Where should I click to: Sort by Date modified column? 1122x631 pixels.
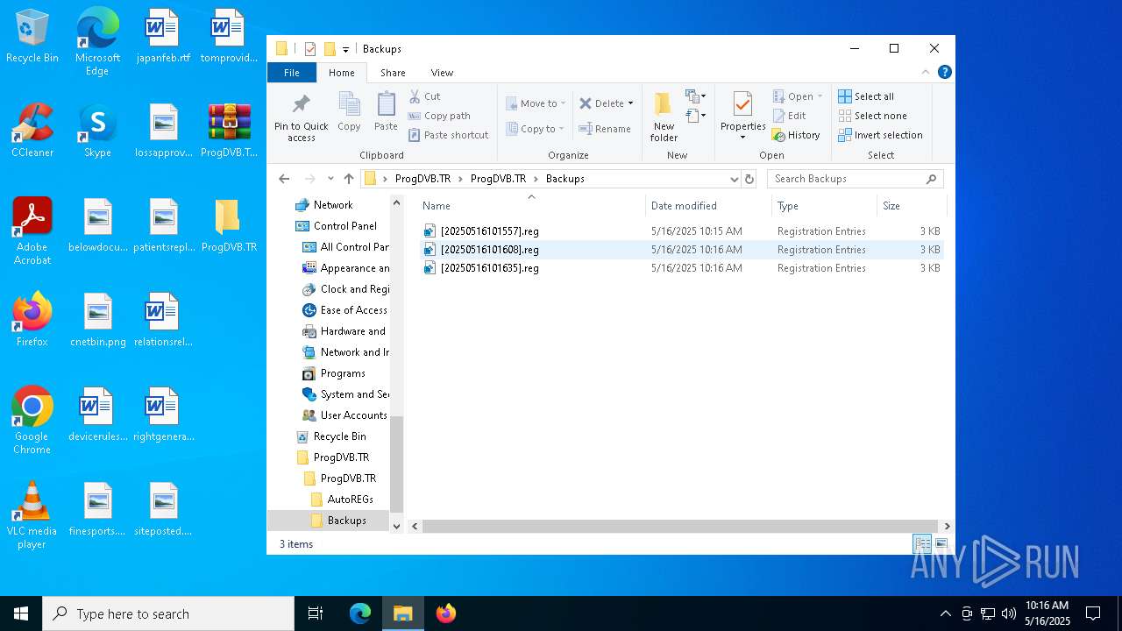[708, 206]
